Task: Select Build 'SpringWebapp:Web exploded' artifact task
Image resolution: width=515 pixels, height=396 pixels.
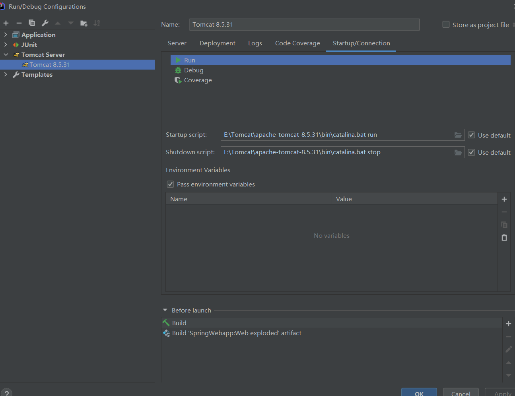Action: [332, 333]
